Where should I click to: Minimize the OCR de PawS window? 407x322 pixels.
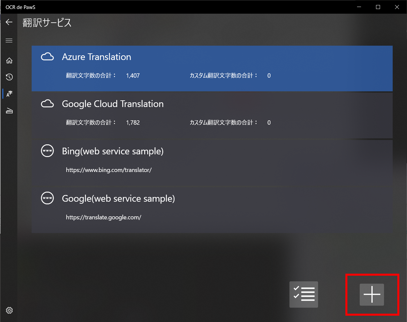pyautogui.click(x=359, y=7)
